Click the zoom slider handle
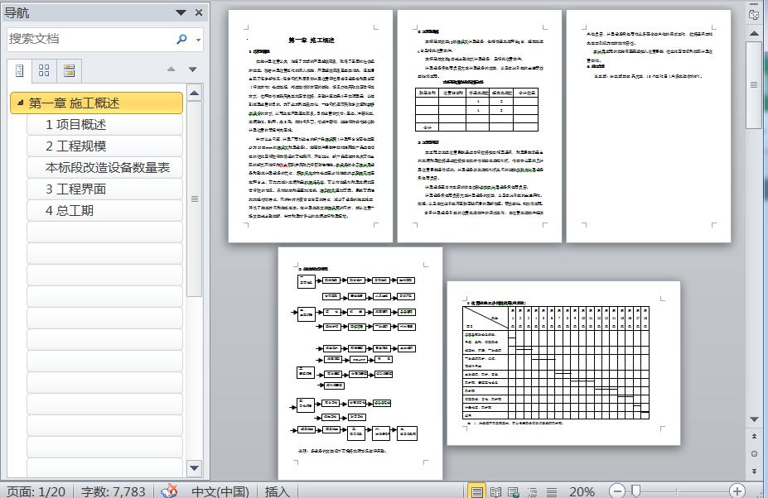Screen dimensions: 768x498 635,491
